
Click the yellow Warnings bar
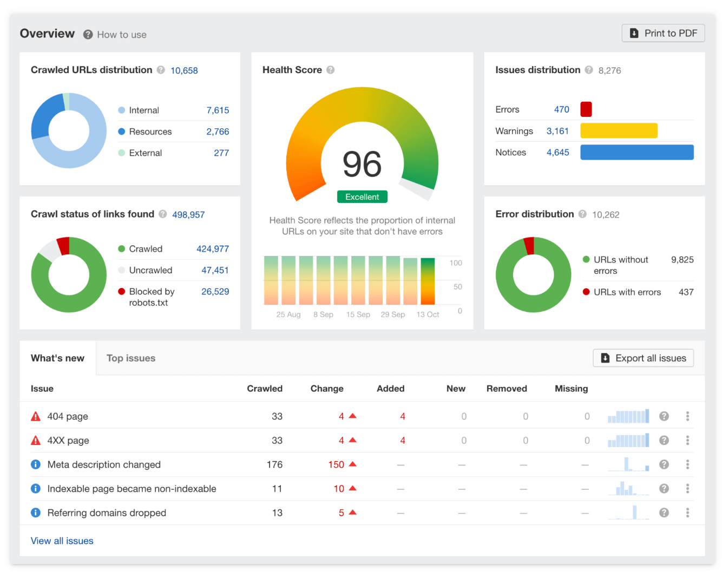(619, 131)
